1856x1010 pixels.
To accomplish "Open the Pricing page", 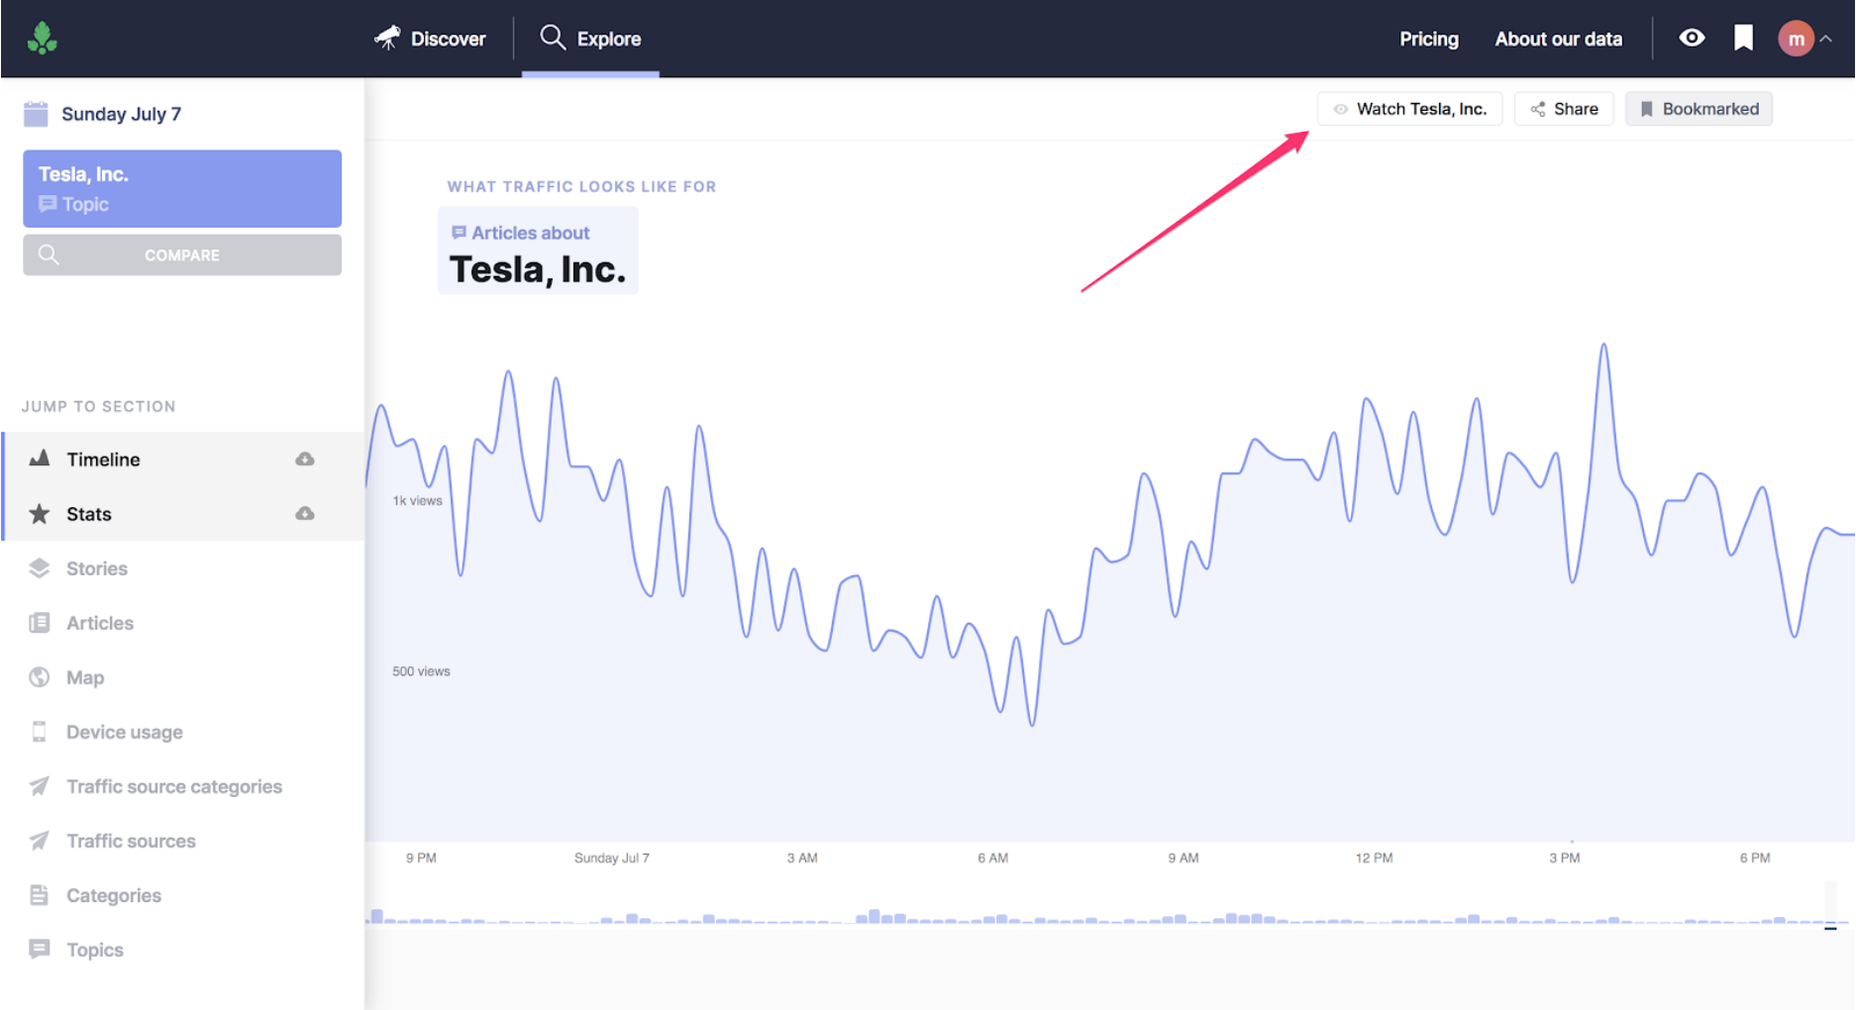I will click(x=1428, y=39).
